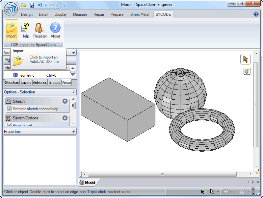Open file via quick access folder icon

[x=24, y=5]
